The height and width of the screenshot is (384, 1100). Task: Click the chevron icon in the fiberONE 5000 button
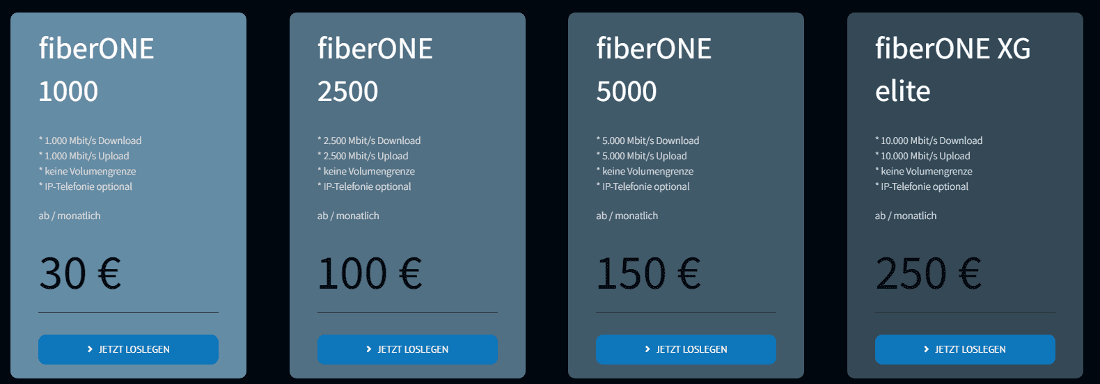coord(647,349)
